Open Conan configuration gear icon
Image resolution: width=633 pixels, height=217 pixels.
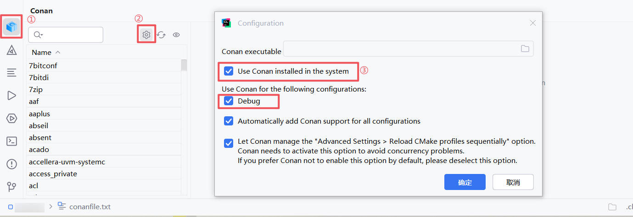[x=146, y=34]
